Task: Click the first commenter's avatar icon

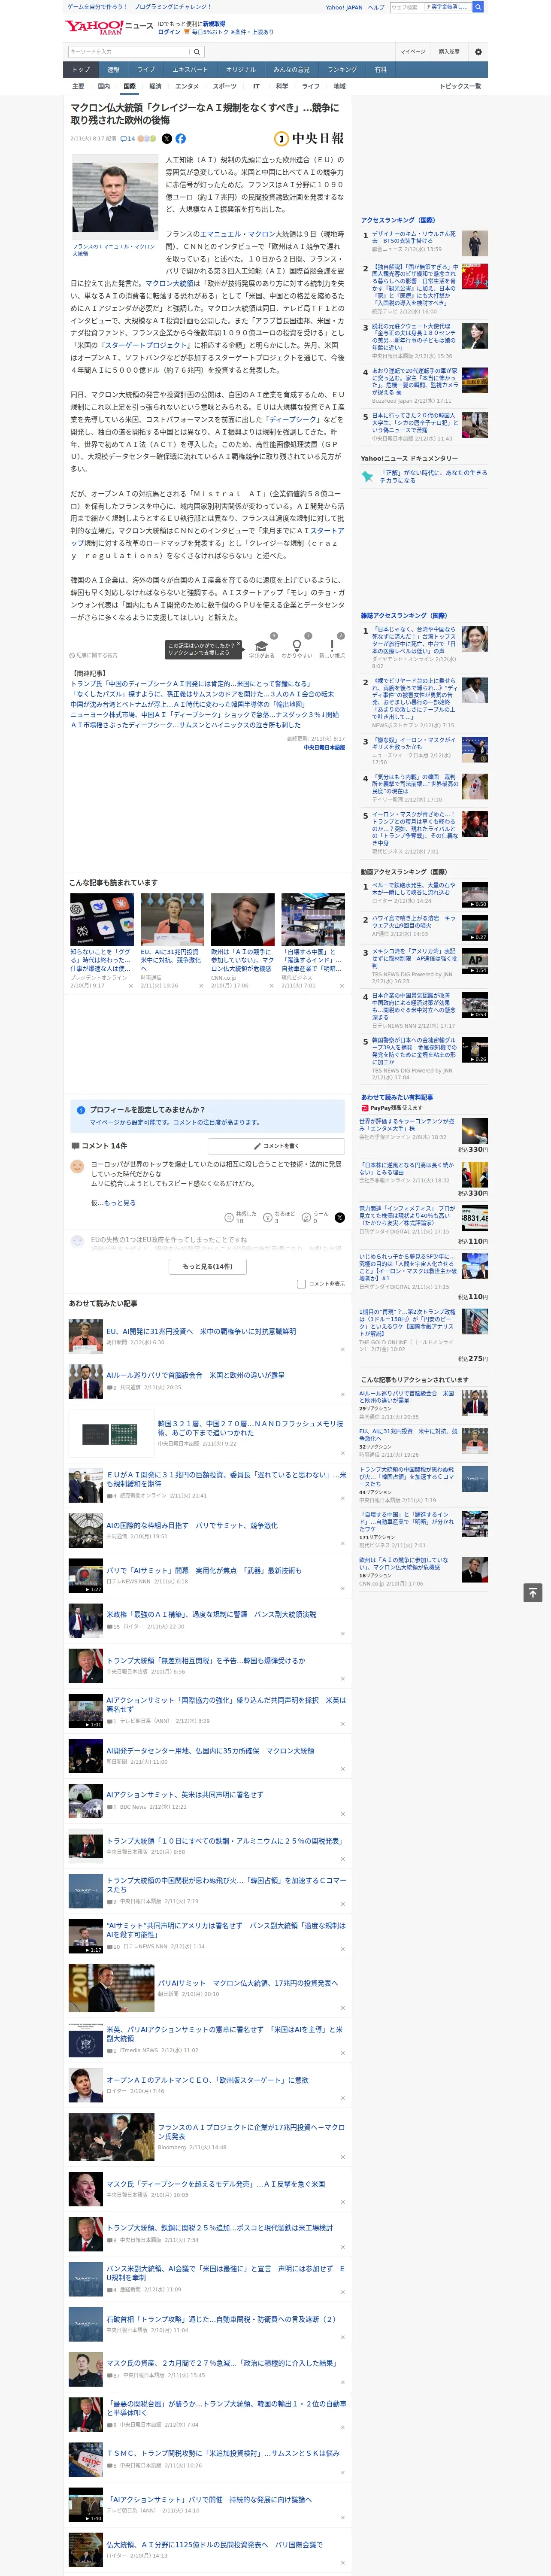Action: coord(77,1166)
